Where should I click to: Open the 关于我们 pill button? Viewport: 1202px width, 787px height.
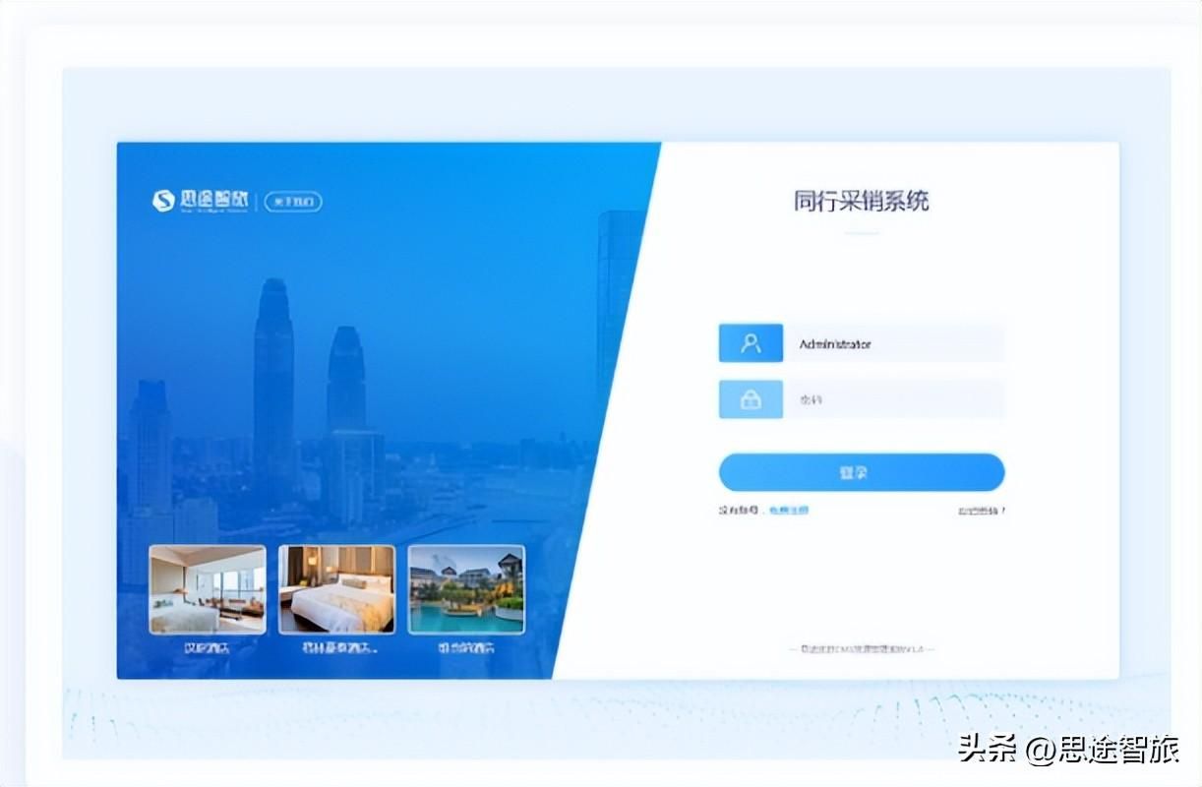pos(293,202)
